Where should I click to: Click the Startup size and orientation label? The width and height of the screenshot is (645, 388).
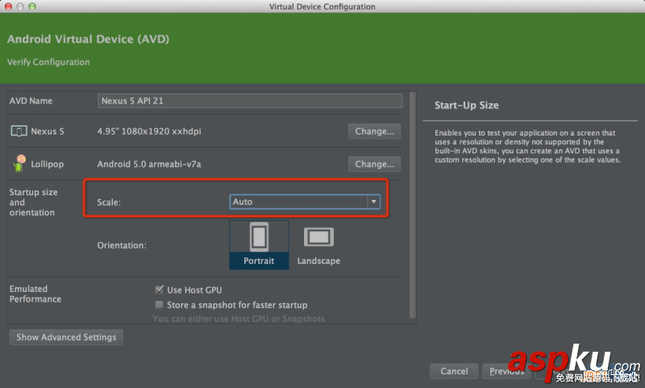tap(33, 202)
